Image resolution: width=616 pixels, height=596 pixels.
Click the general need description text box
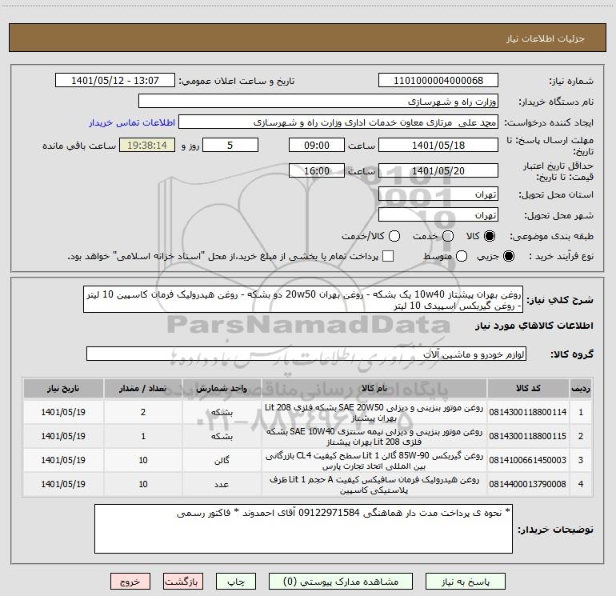pyautogui.click(x=303, y=299)
